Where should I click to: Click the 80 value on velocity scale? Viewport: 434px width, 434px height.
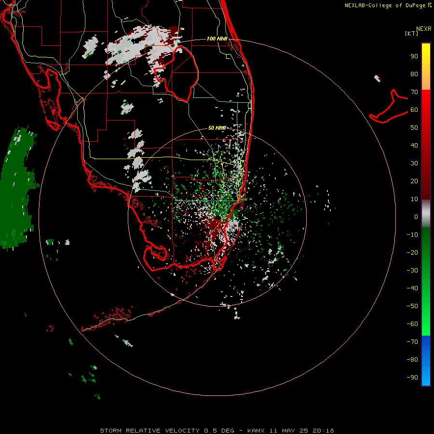(x=414, y=74)
